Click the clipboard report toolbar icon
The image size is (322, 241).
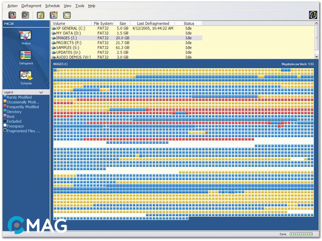12,15
